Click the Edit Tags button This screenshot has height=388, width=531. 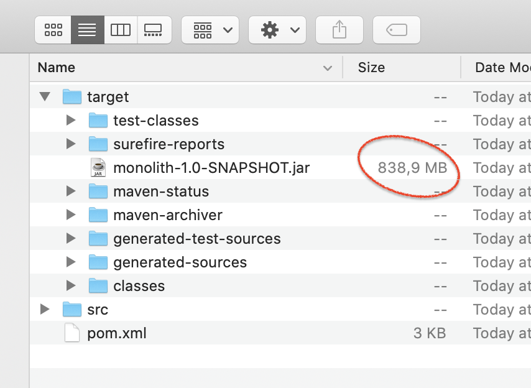396,30
